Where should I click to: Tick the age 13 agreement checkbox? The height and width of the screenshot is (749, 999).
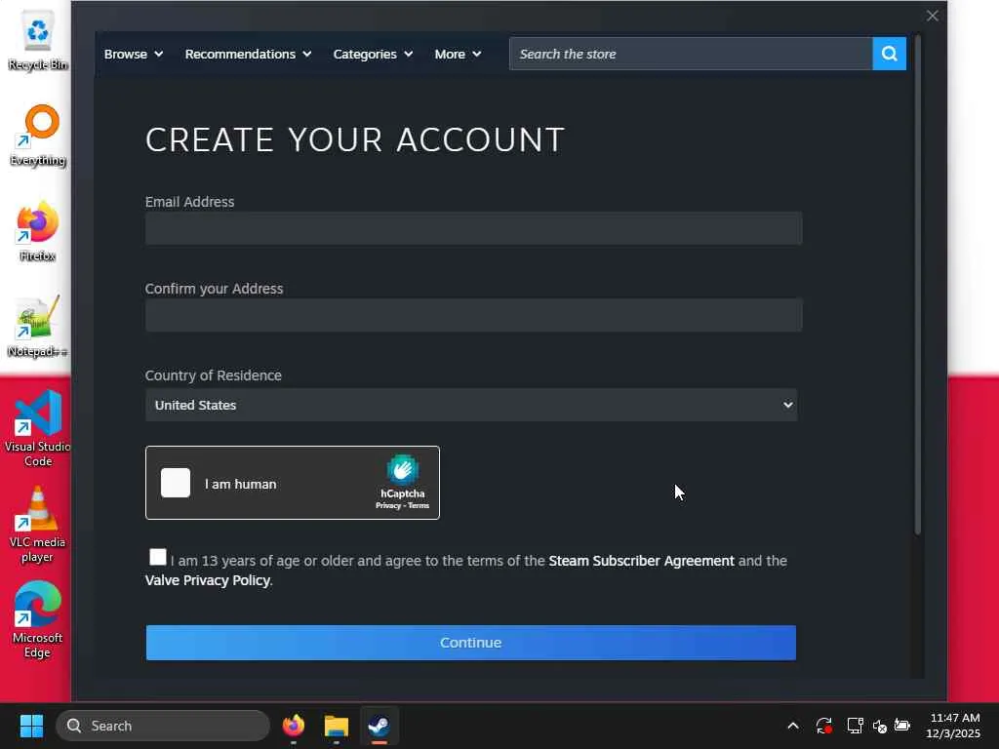(x=157, y=557)
